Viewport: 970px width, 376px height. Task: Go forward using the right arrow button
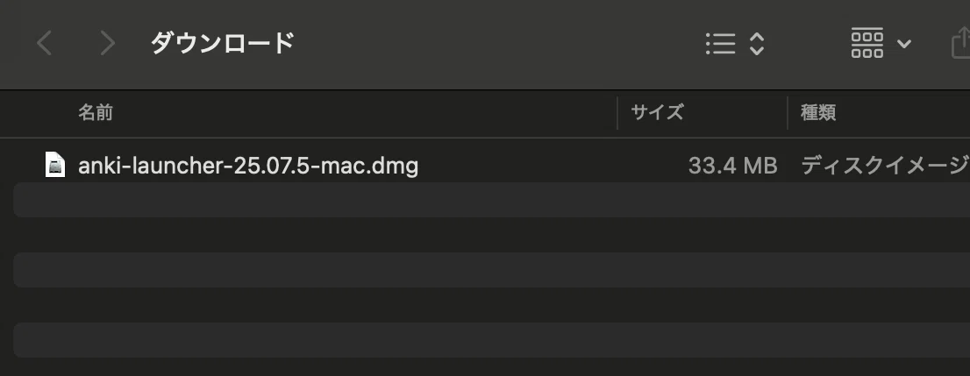point(108,43)
